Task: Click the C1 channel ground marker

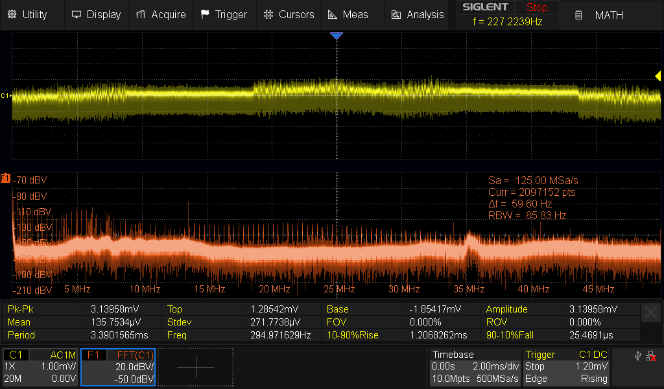Action: tap(5, 96)
